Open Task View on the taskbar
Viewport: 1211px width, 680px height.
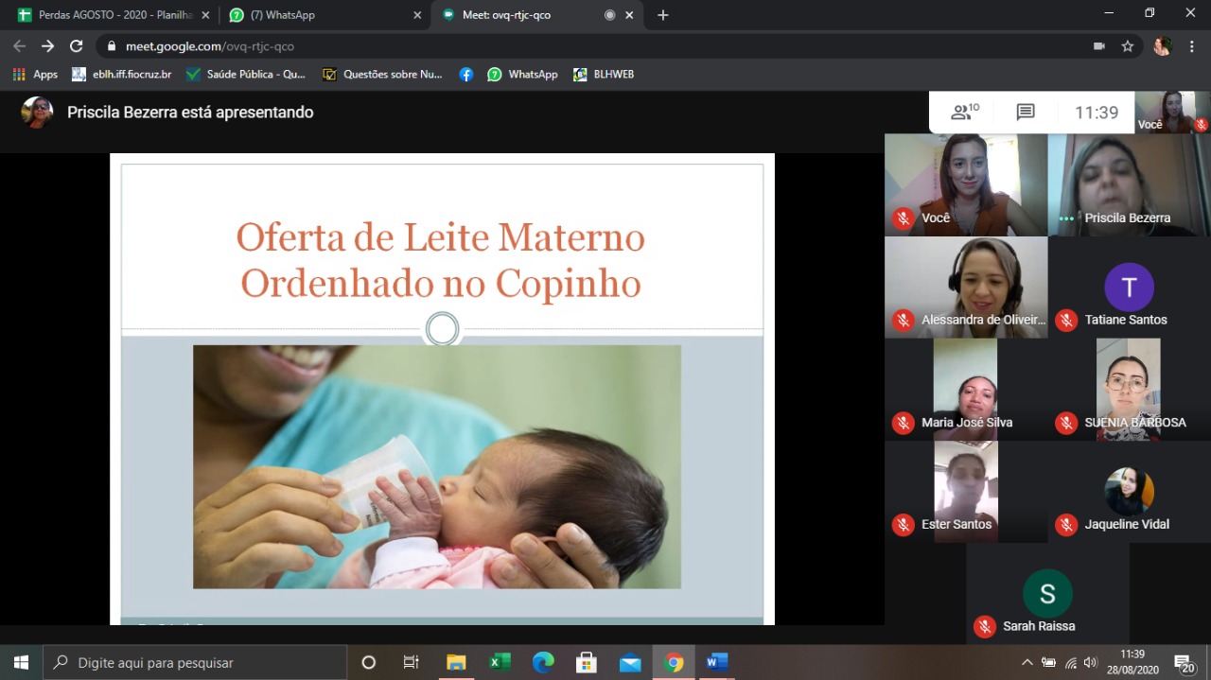(411, 662)
